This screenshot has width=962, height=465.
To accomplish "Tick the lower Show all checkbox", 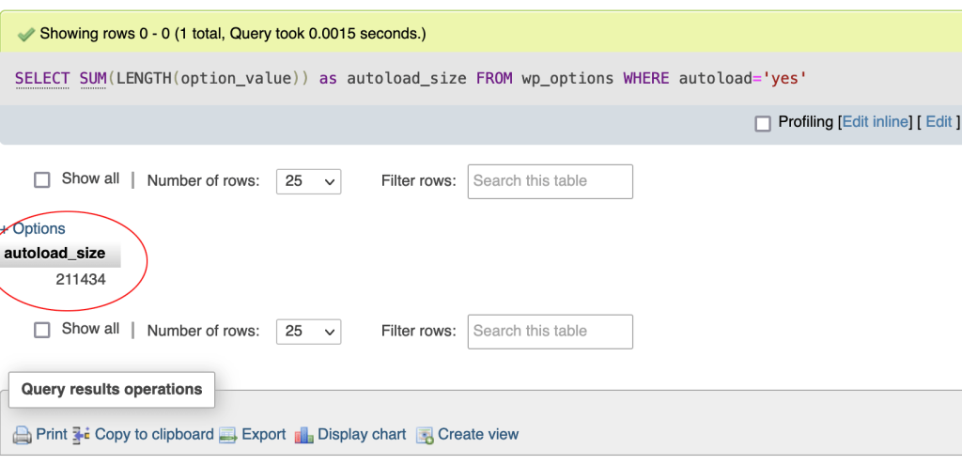I will point(41,330).
